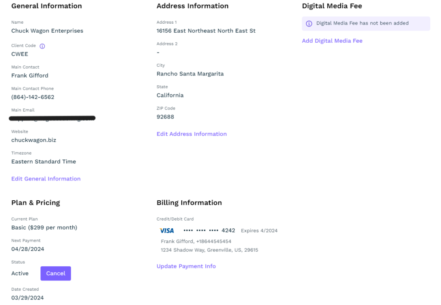Open Edit Address Information link
This screenshot has height=305, width=441.
click(x=192, y=134)
